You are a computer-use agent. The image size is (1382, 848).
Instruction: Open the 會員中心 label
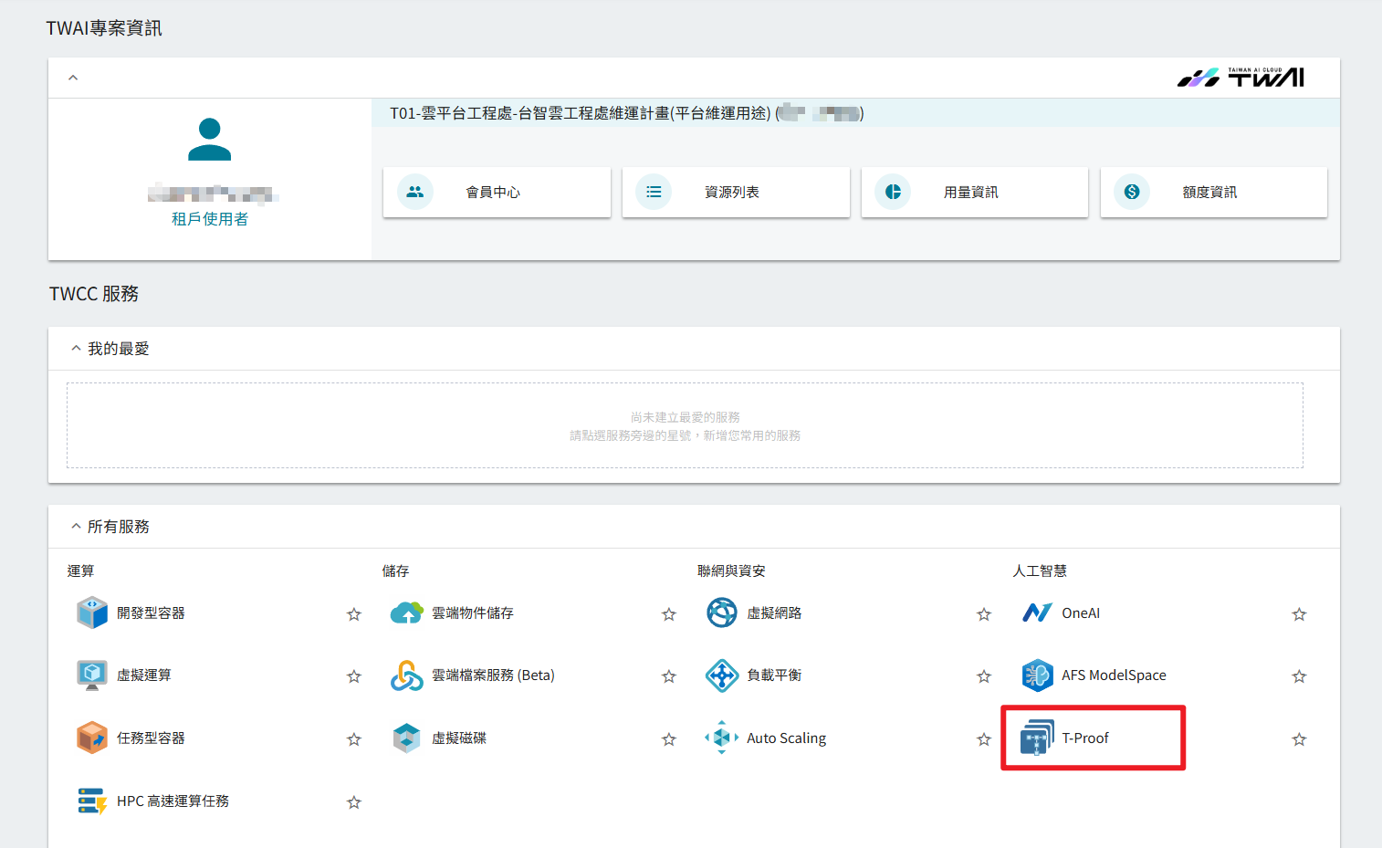click(x=493, y=192)
